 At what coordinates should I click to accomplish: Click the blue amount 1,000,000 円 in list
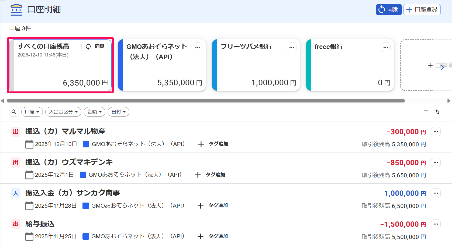point(405,193)
